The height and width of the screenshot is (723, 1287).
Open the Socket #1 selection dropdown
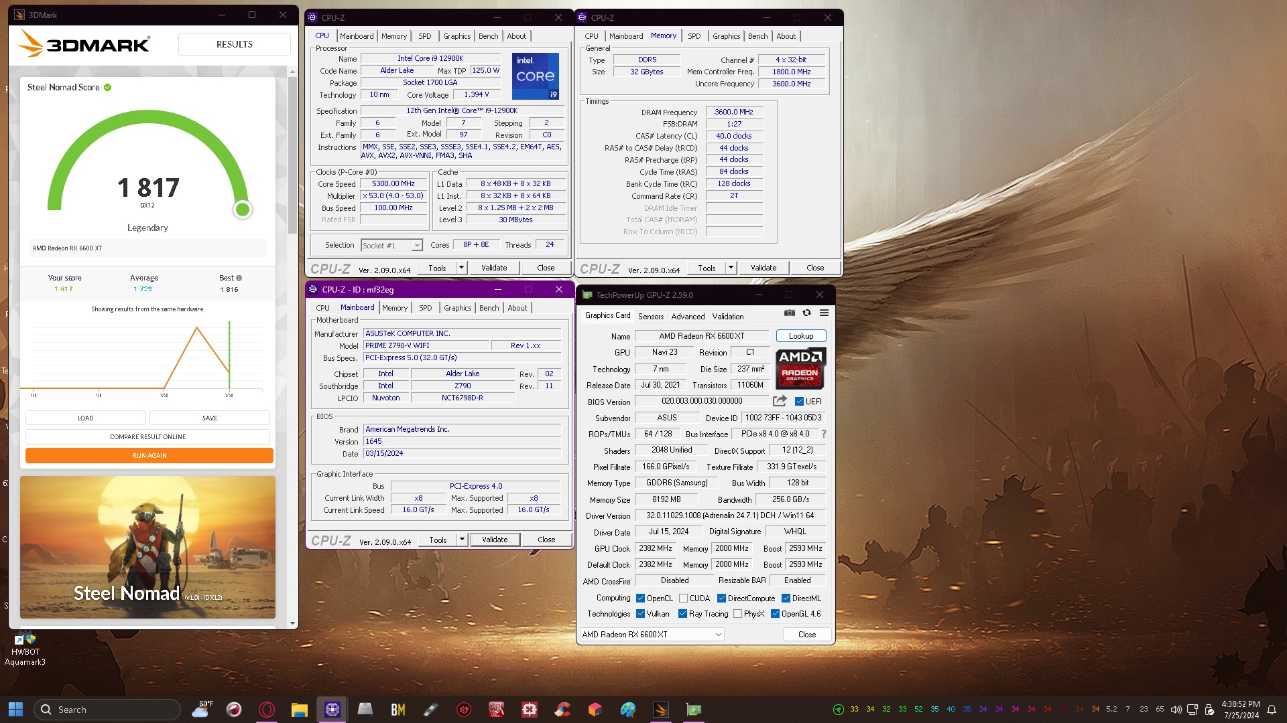tap(392, 246)
